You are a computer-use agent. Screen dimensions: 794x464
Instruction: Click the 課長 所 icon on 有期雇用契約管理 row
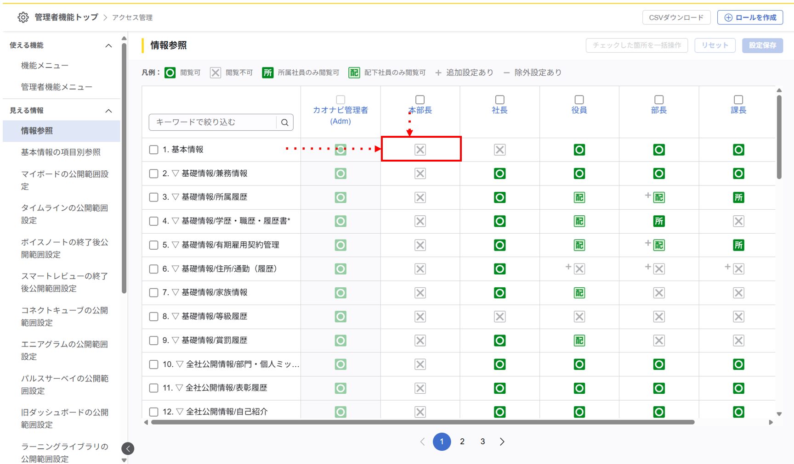point(738,245)
